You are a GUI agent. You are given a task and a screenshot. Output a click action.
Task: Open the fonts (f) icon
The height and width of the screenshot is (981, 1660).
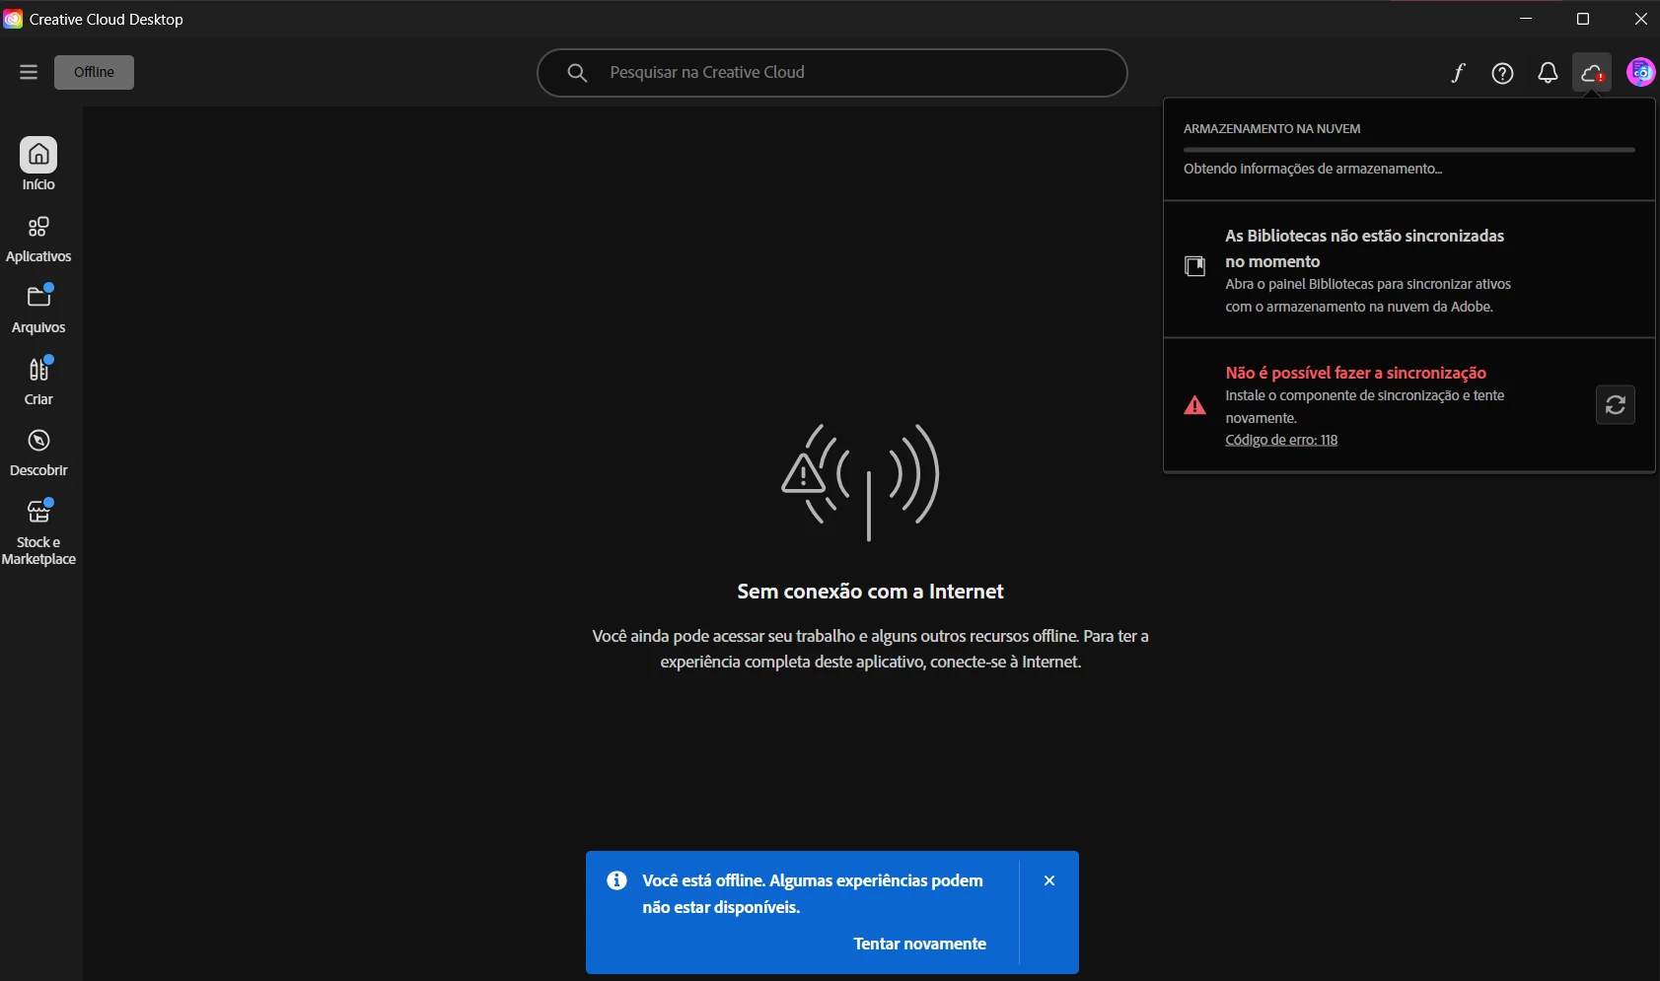1458,73
